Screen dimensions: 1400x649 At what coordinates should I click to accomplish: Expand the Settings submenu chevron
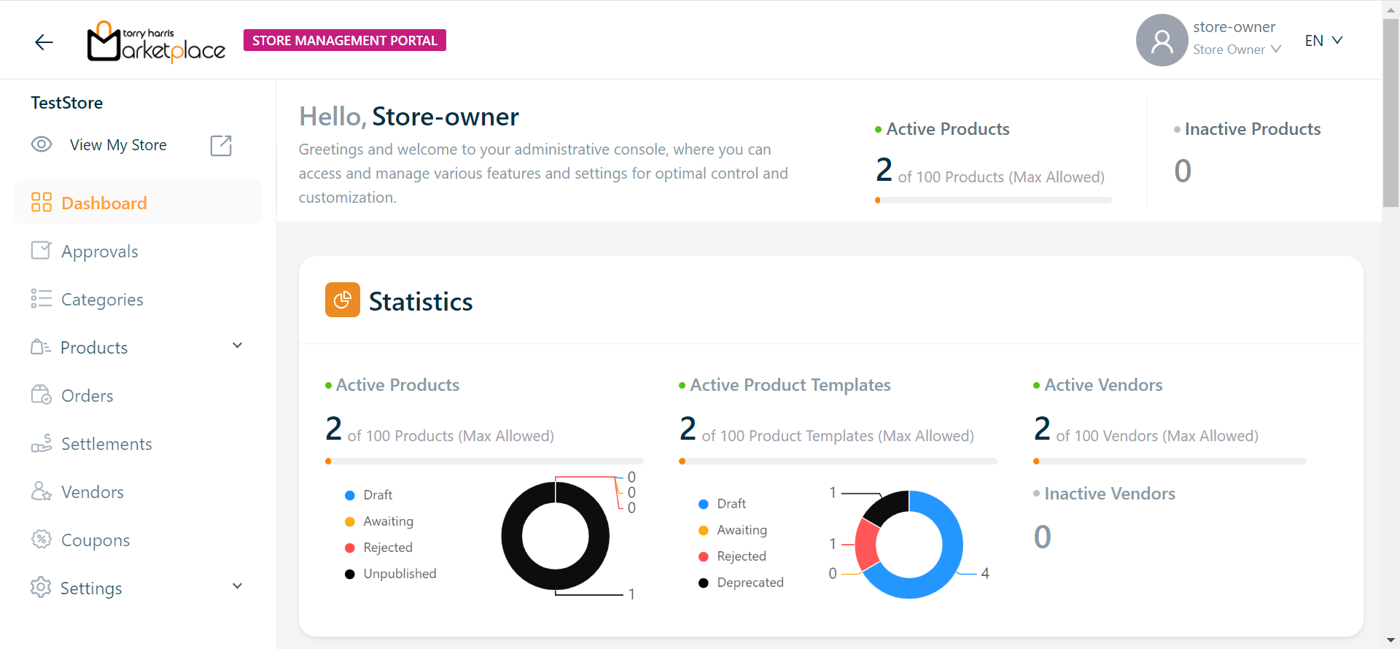pos(237,586)
